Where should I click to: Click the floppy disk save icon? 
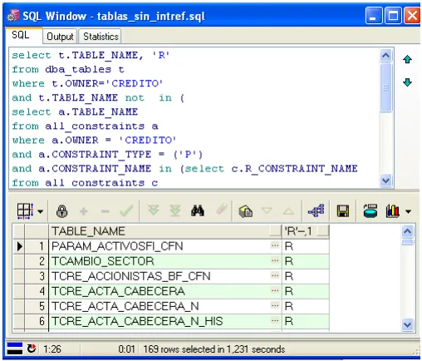tap(343, 211)
